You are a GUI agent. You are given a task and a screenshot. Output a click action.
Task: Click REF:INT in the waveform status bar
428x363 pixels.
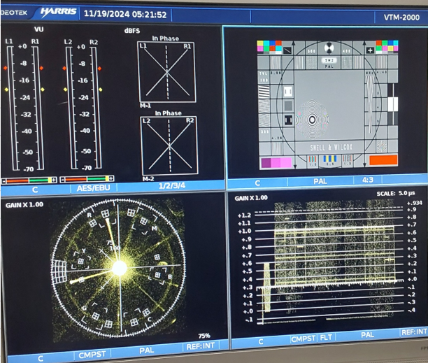coord(414,332)
